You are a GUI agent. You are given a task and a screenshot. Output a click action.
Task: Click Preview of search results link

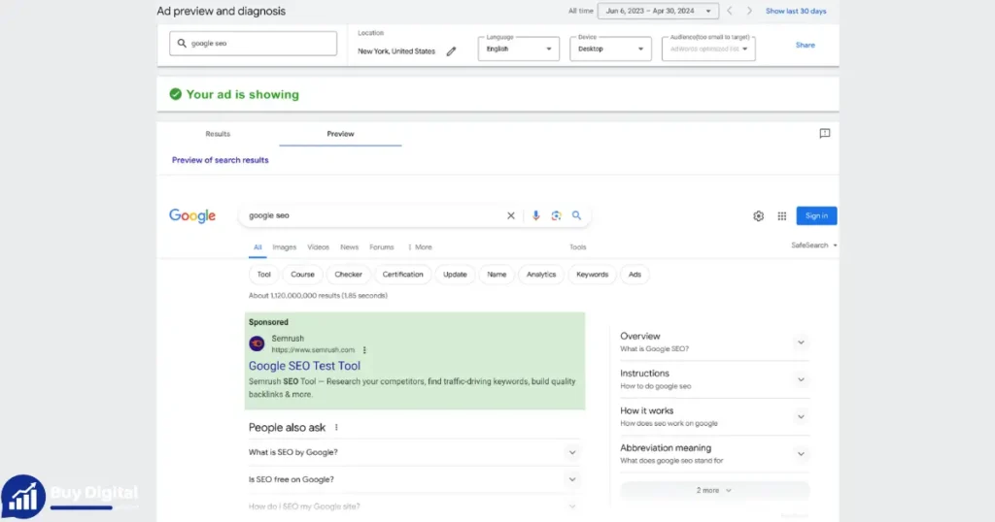point(221,160)
